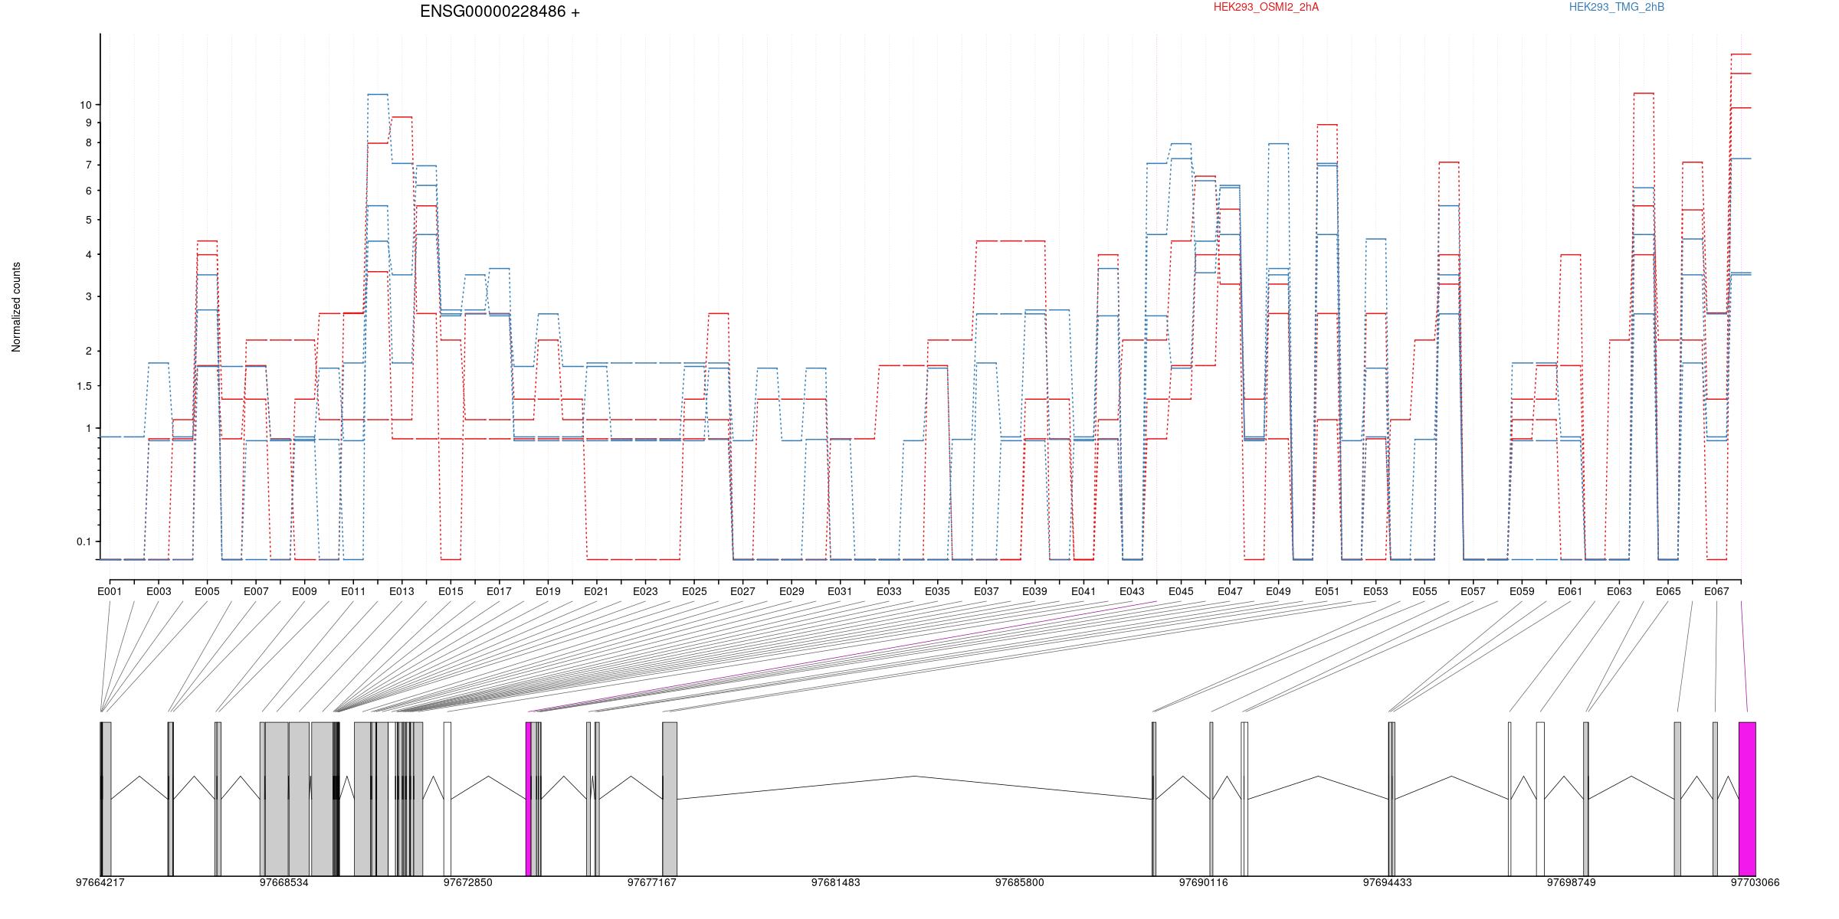Click the y-axis tick label 1.5
The height and width of the screenshot is (919, 1839).
(84, 387)
